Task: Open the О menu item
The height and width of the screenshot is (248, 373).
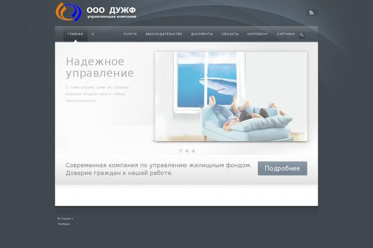Action: pos(93,34)
